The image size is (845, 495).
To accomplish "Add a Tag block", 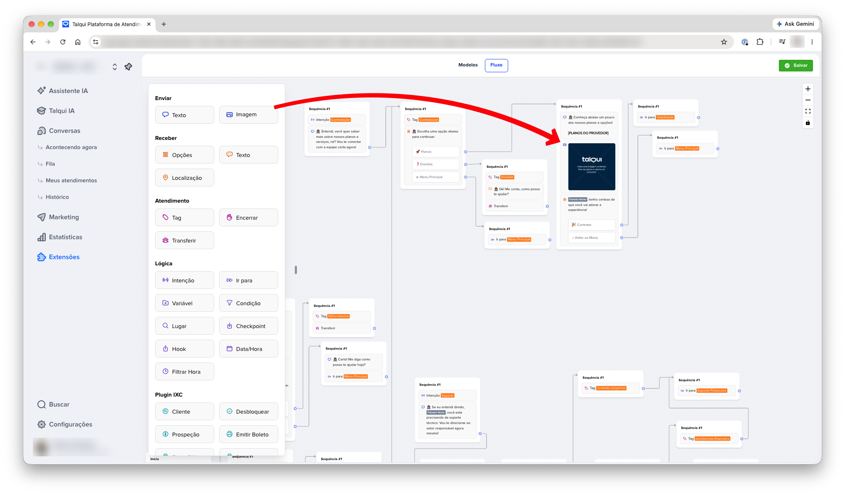I will [x=185, y=218].
